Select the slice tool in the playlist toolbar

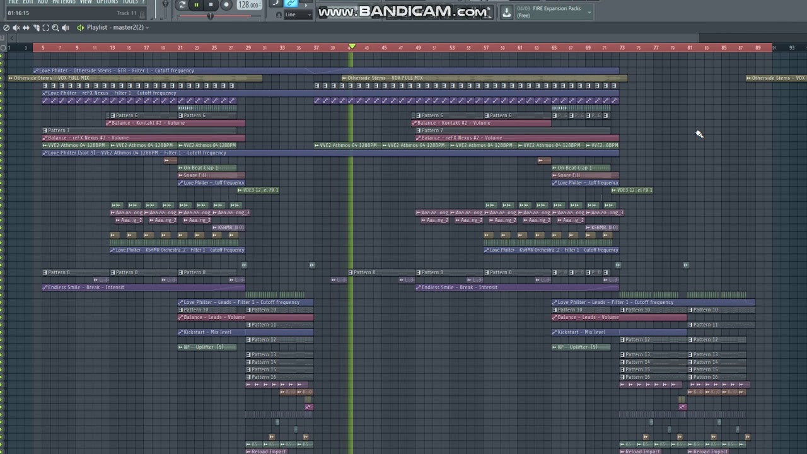click(36, 28)
